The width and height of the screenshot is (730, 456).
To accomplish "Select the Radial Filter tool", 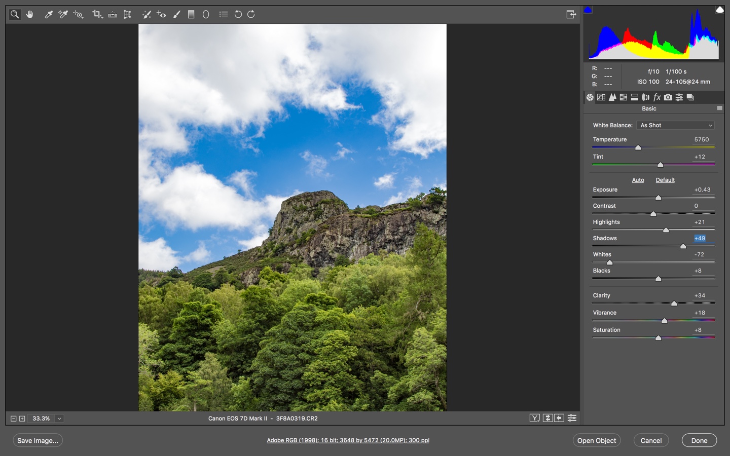I will [x=206, y=14].
